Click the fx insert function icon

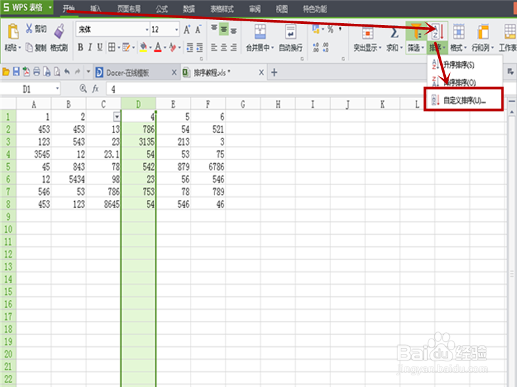coord(95,88)
